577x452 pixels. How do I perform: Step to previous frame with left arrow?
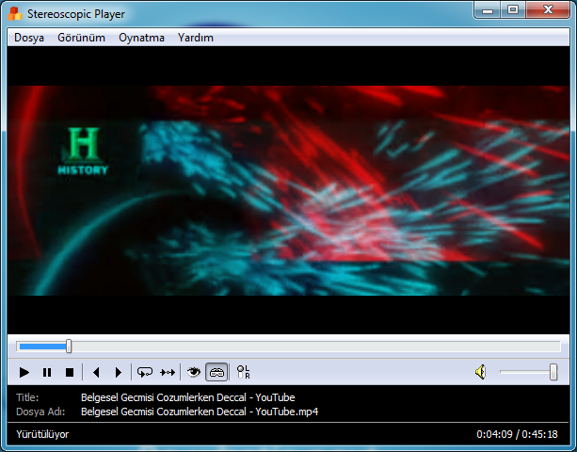pyautogui.click(x=96, y=373)
